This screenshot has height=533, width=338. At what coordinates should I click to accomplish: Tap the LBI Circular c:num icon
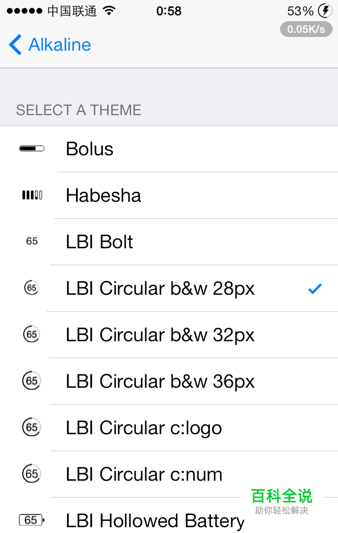(x=32, y=474)
